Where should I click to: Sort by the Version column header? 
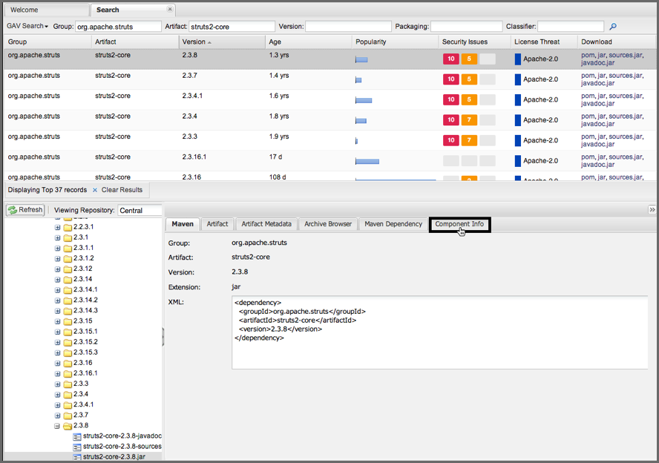coord(223,42)
